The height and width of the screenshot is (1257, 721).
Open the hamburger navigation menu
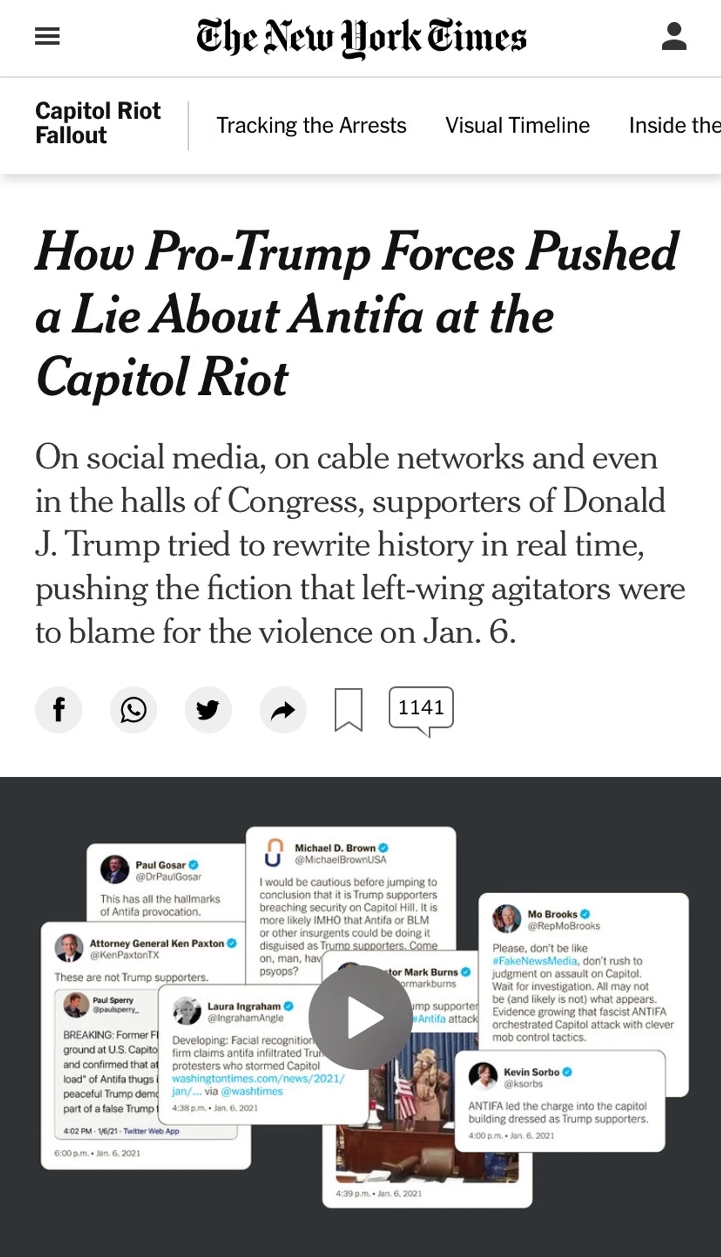pos(47,37)
